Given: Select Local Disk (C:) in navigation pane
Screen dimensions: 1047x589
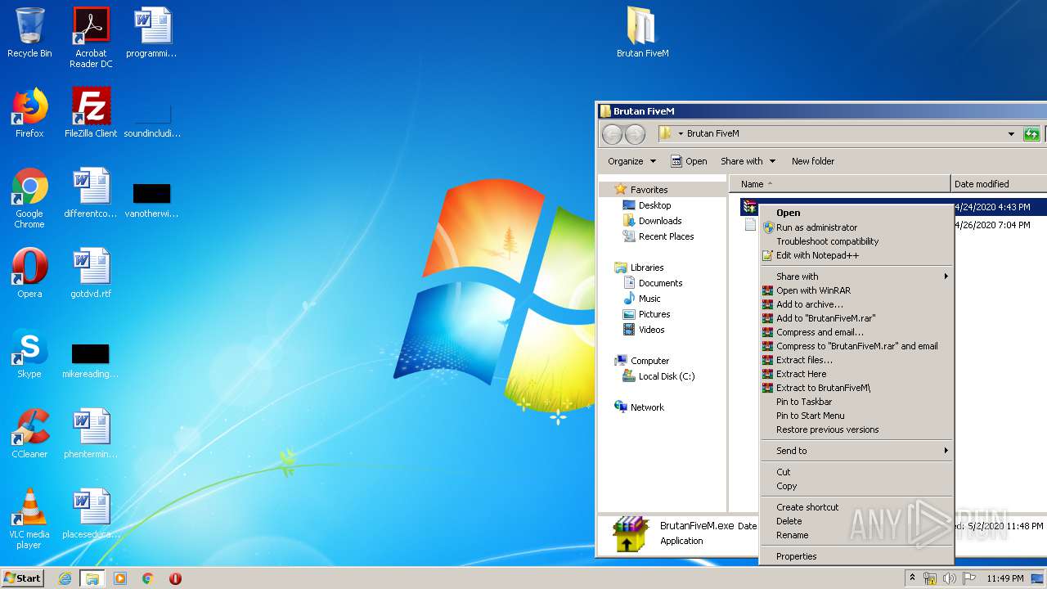Looking at the screenshot, I should click(658, 376).
